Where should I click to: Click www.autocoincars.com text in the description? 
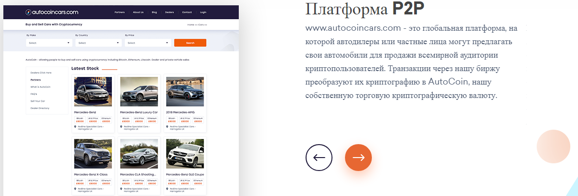pos(353,28)
